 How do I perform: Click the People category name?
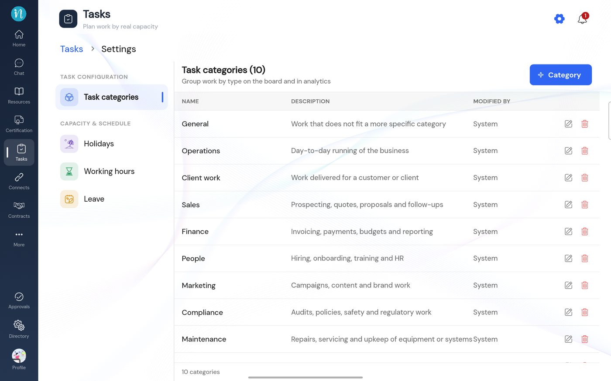(x=193, y=259)
